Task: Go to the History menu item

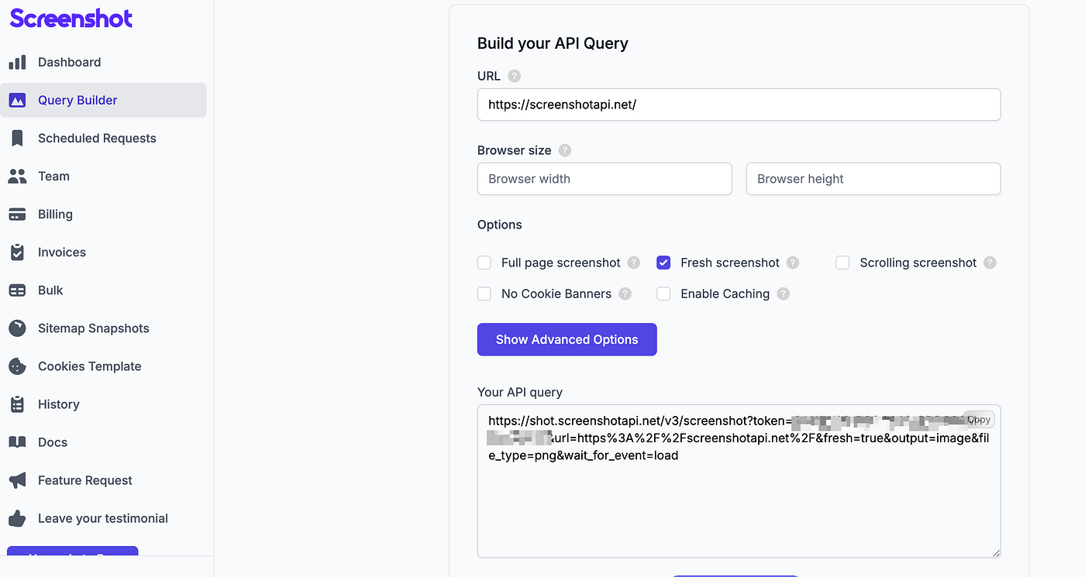Action: (58, 404)
